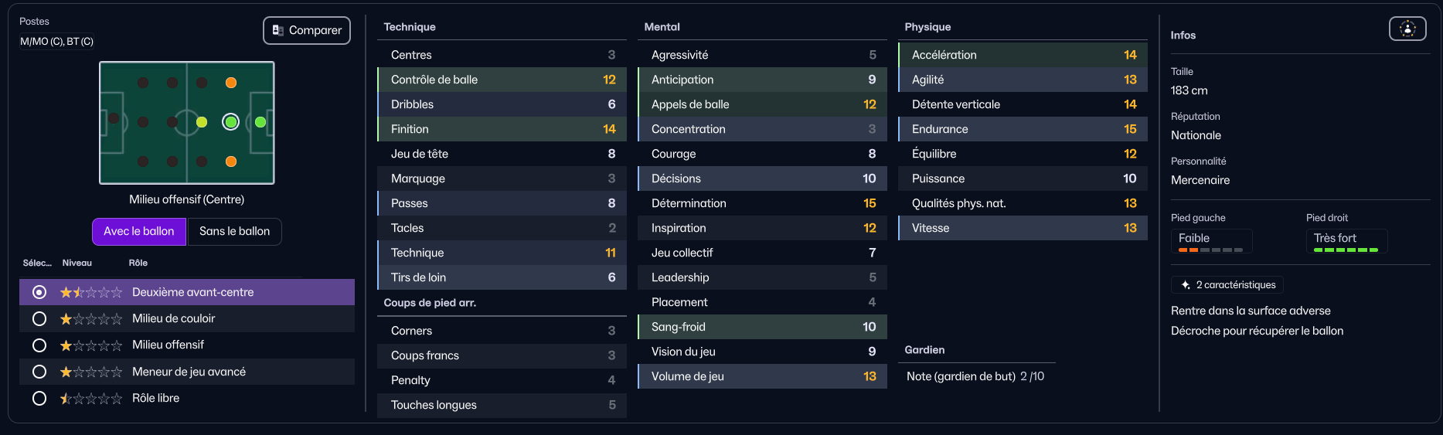Click the sparkle icon beside 2 caractéristiques
This screenshot has height=435, width=1443.
coord(1185,285)
